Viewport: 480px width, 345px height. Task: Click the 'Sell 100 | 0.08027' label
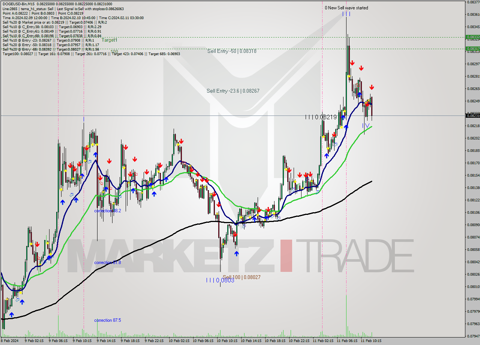click(241, 277)
